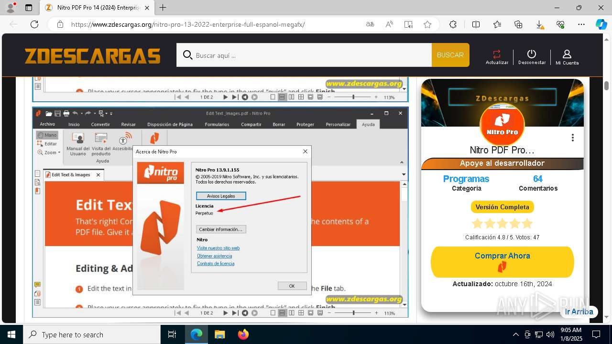Viewport: 612px width, 344px height.
Task: Close the Edit Text & Images document tab
Action: (x=98, y=175)
